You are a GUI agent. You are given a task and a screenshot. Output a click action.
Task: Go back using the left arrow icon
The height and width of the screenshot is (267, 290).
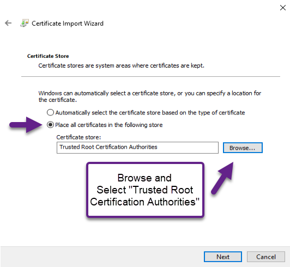tap(8, 23)
